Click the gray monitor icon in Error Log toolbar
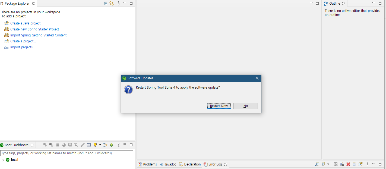This screenshot has height=169, width=386. pyautogui.click(x=336, y=164)
